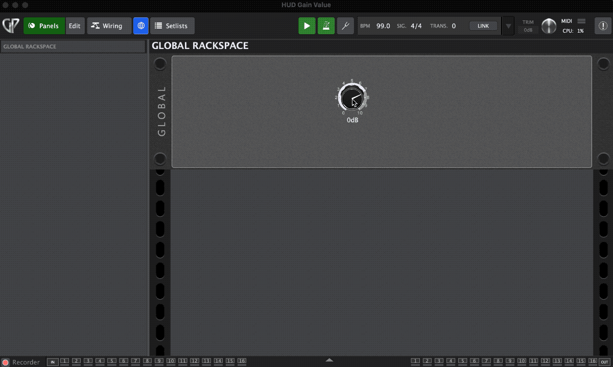Expand the bottom panel up arrow
Screen dimensions: 613x367
pos(329,360)
